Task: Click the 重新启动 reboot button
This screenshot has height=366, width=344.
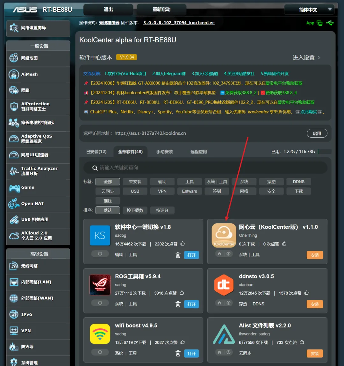Action: (161, 10)
